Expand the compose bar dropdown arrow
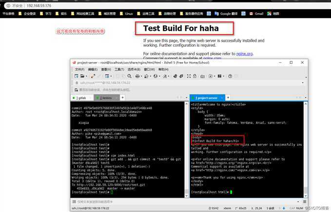 [x=298, y=202]
